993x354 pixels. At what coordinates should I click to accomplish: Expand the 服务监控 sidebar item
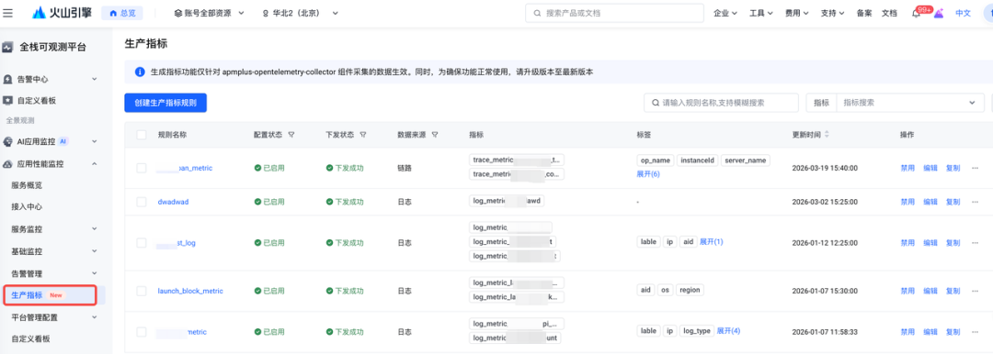[x=95, y=229]
